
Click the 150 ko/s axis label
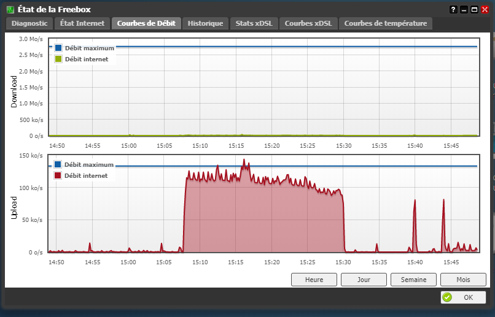point(31,156)
